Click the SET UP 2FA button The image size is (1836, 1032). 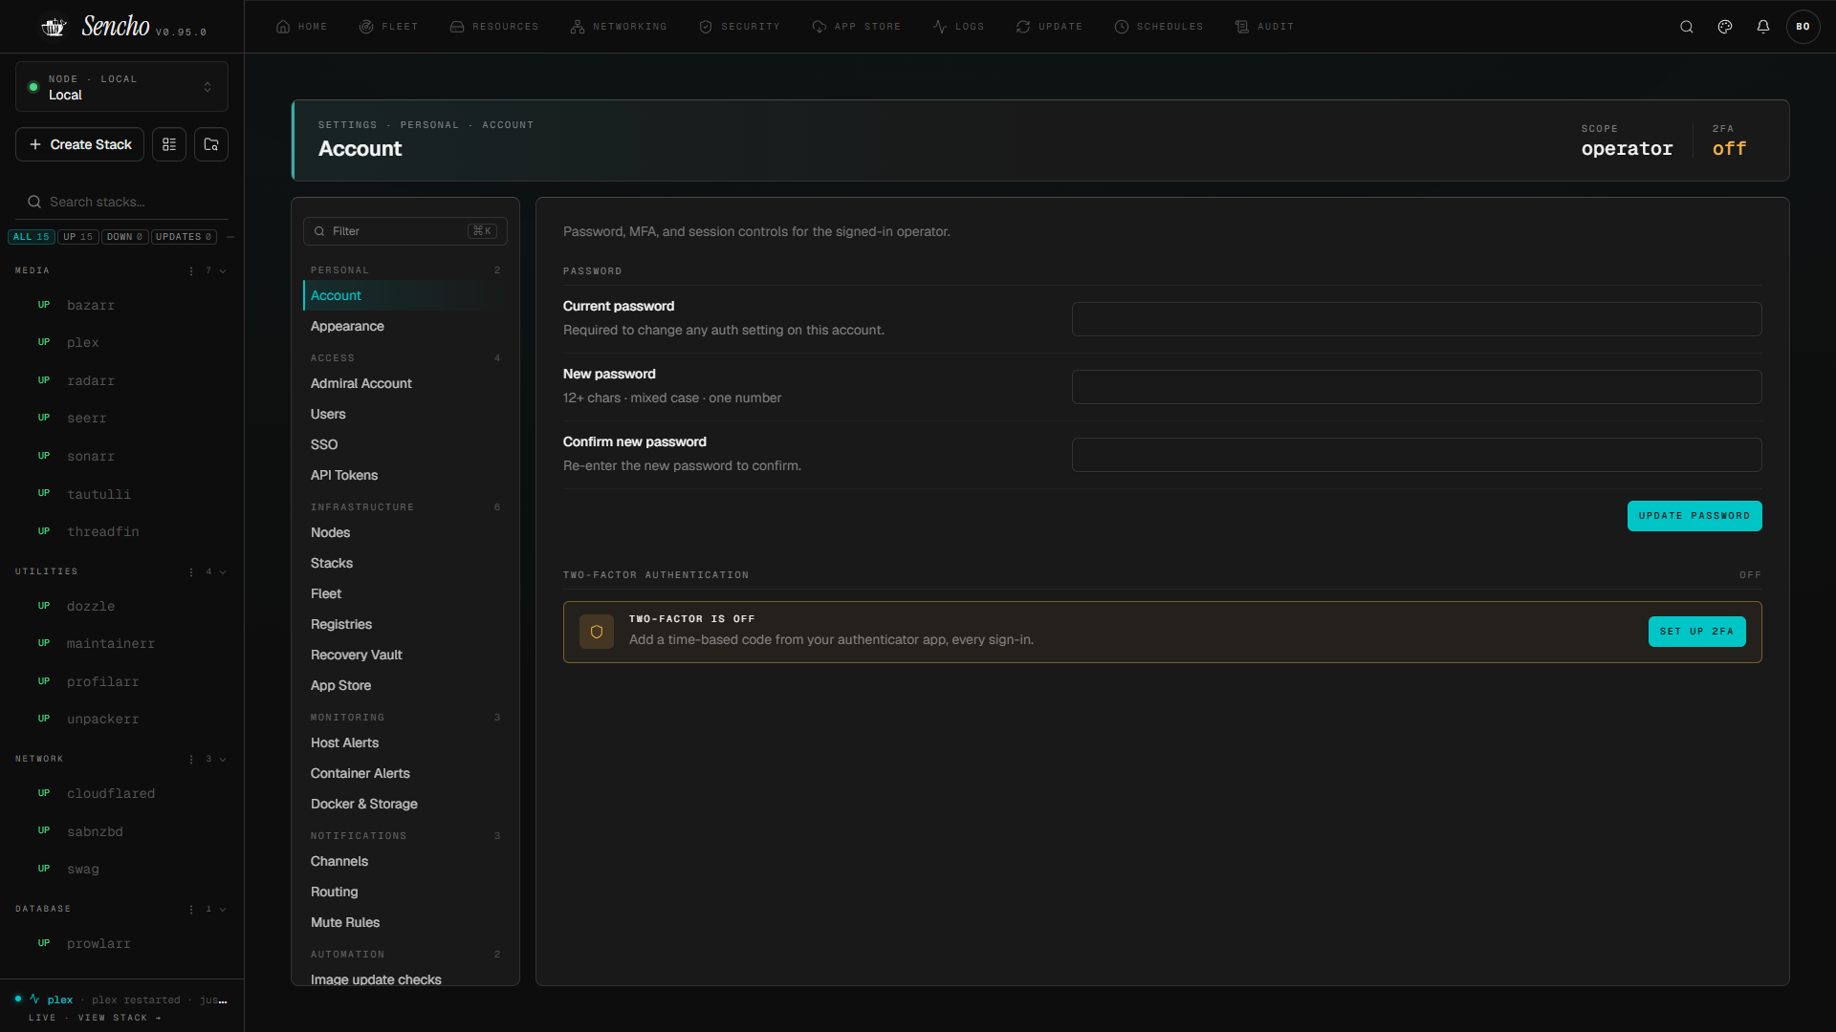(x=1696, y=632)
